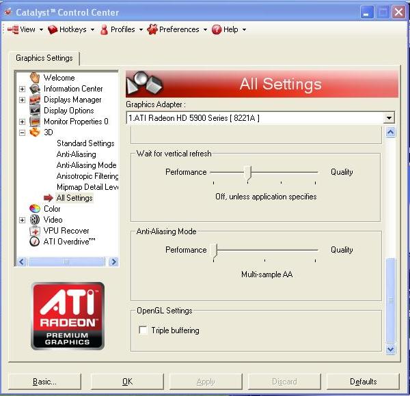Click the 3D shapes banner icon

click(x=143, y=83)
